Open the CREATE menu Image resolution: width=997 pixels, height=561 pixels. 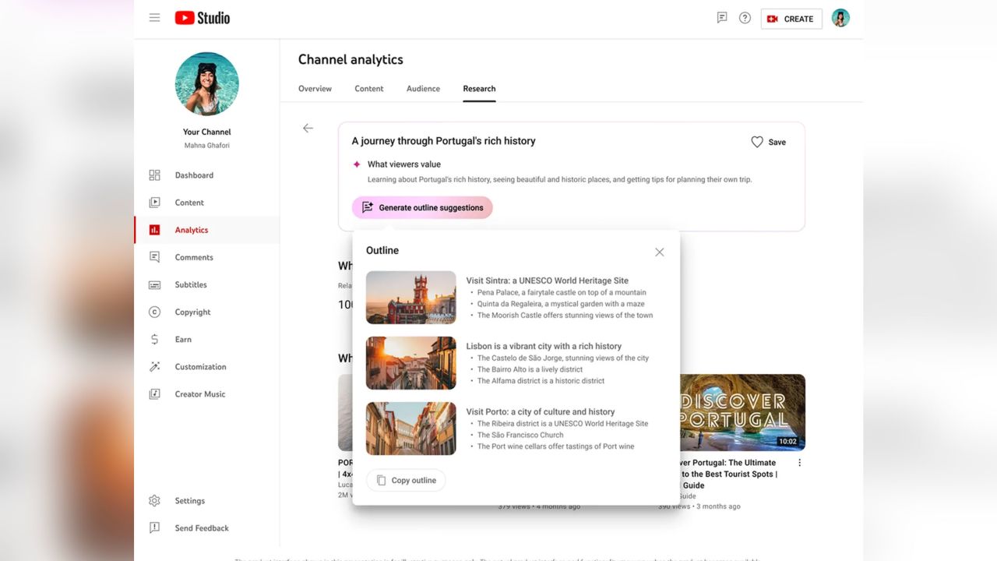click(x=791, y=18)
